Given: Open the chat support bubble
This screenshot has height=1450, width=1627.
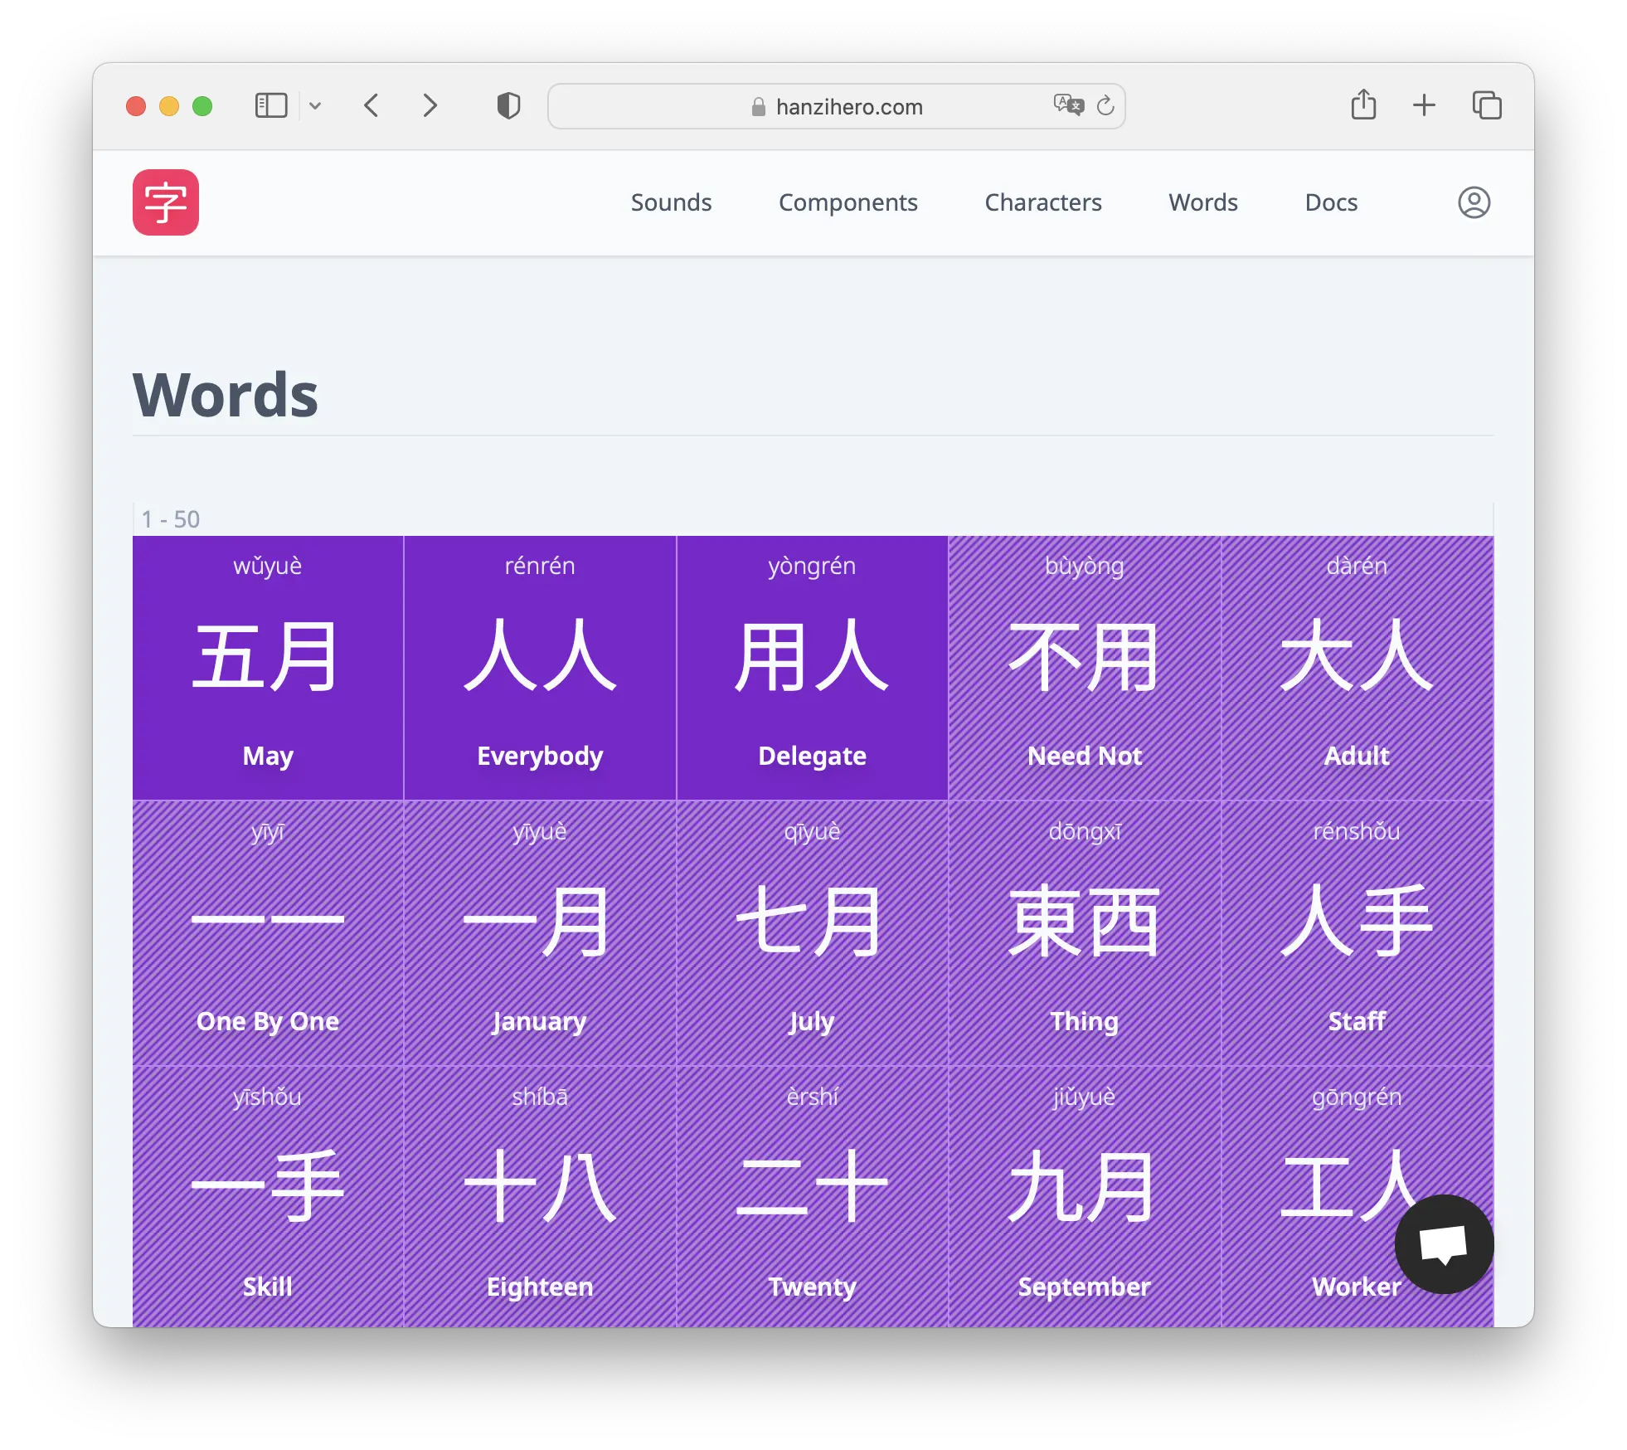Looking at the screenshot, I should point(1444,1243).
